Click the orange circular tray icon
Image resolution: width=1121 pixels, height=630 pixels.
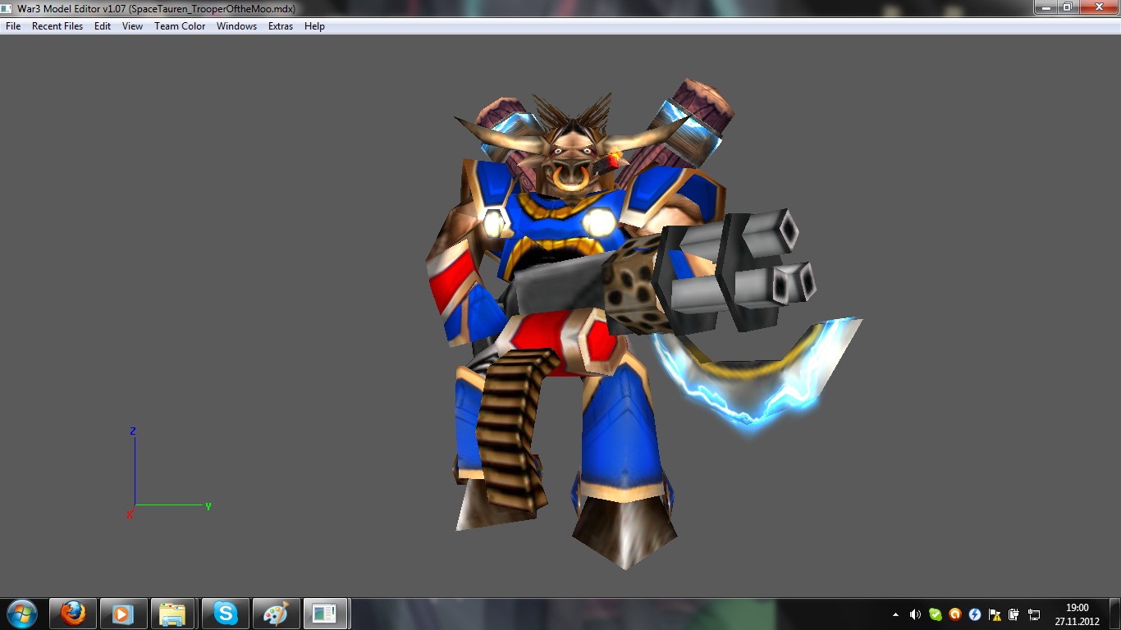(x=954, y=614)
